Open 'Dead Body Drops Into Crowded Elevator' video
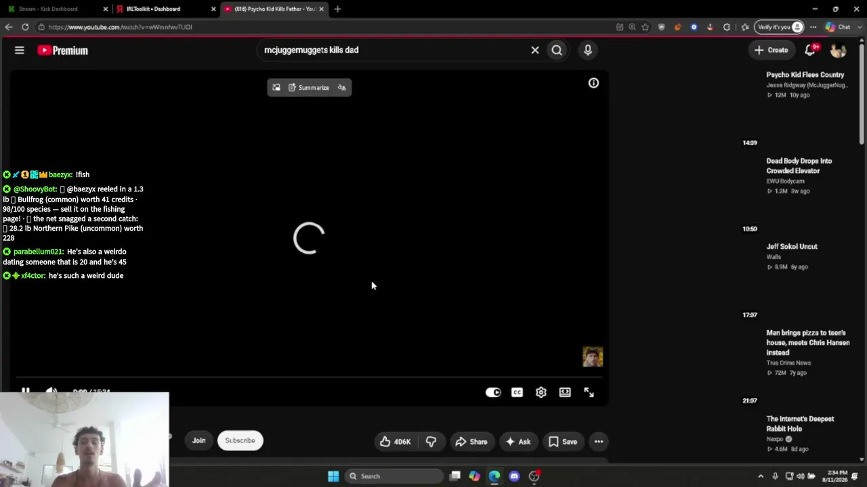 [x=799, y=166]
